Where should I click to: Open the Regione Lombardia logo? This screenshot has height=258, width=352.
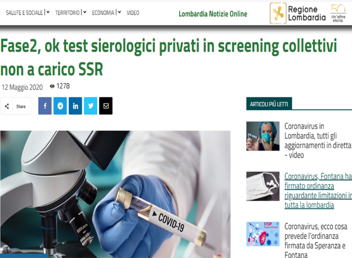pyautogui.click(x=298, y=13)
